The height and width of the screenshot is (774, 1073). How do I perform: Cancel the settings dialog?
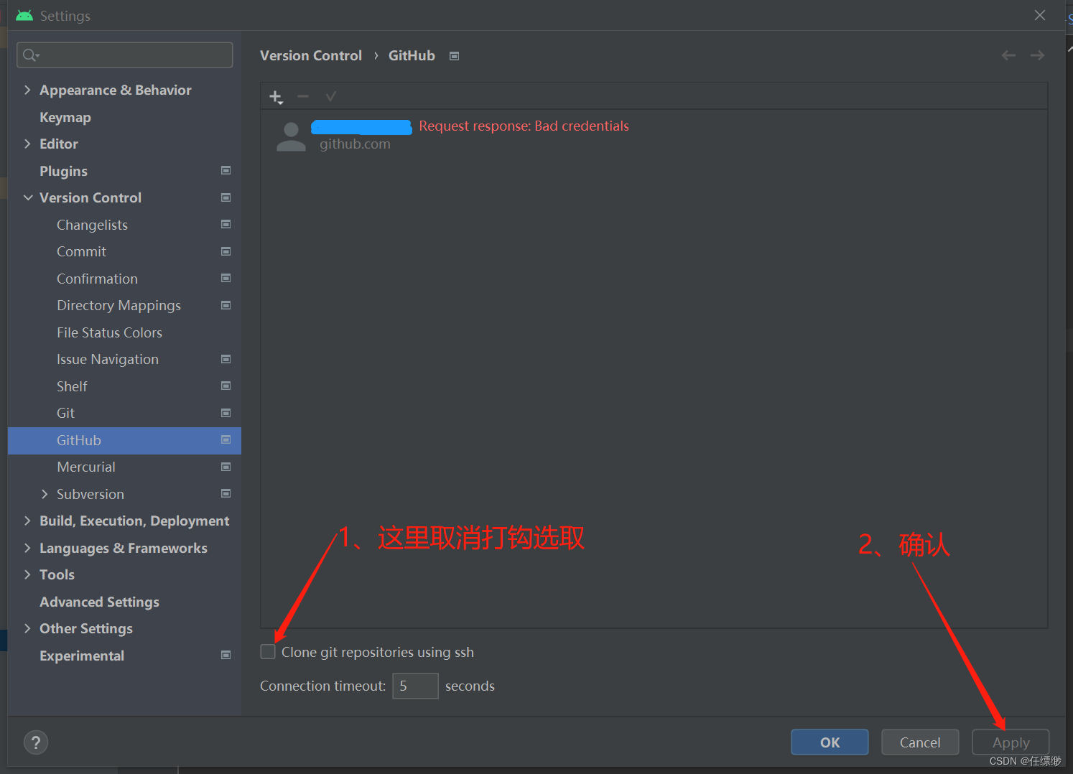(920, 742)
